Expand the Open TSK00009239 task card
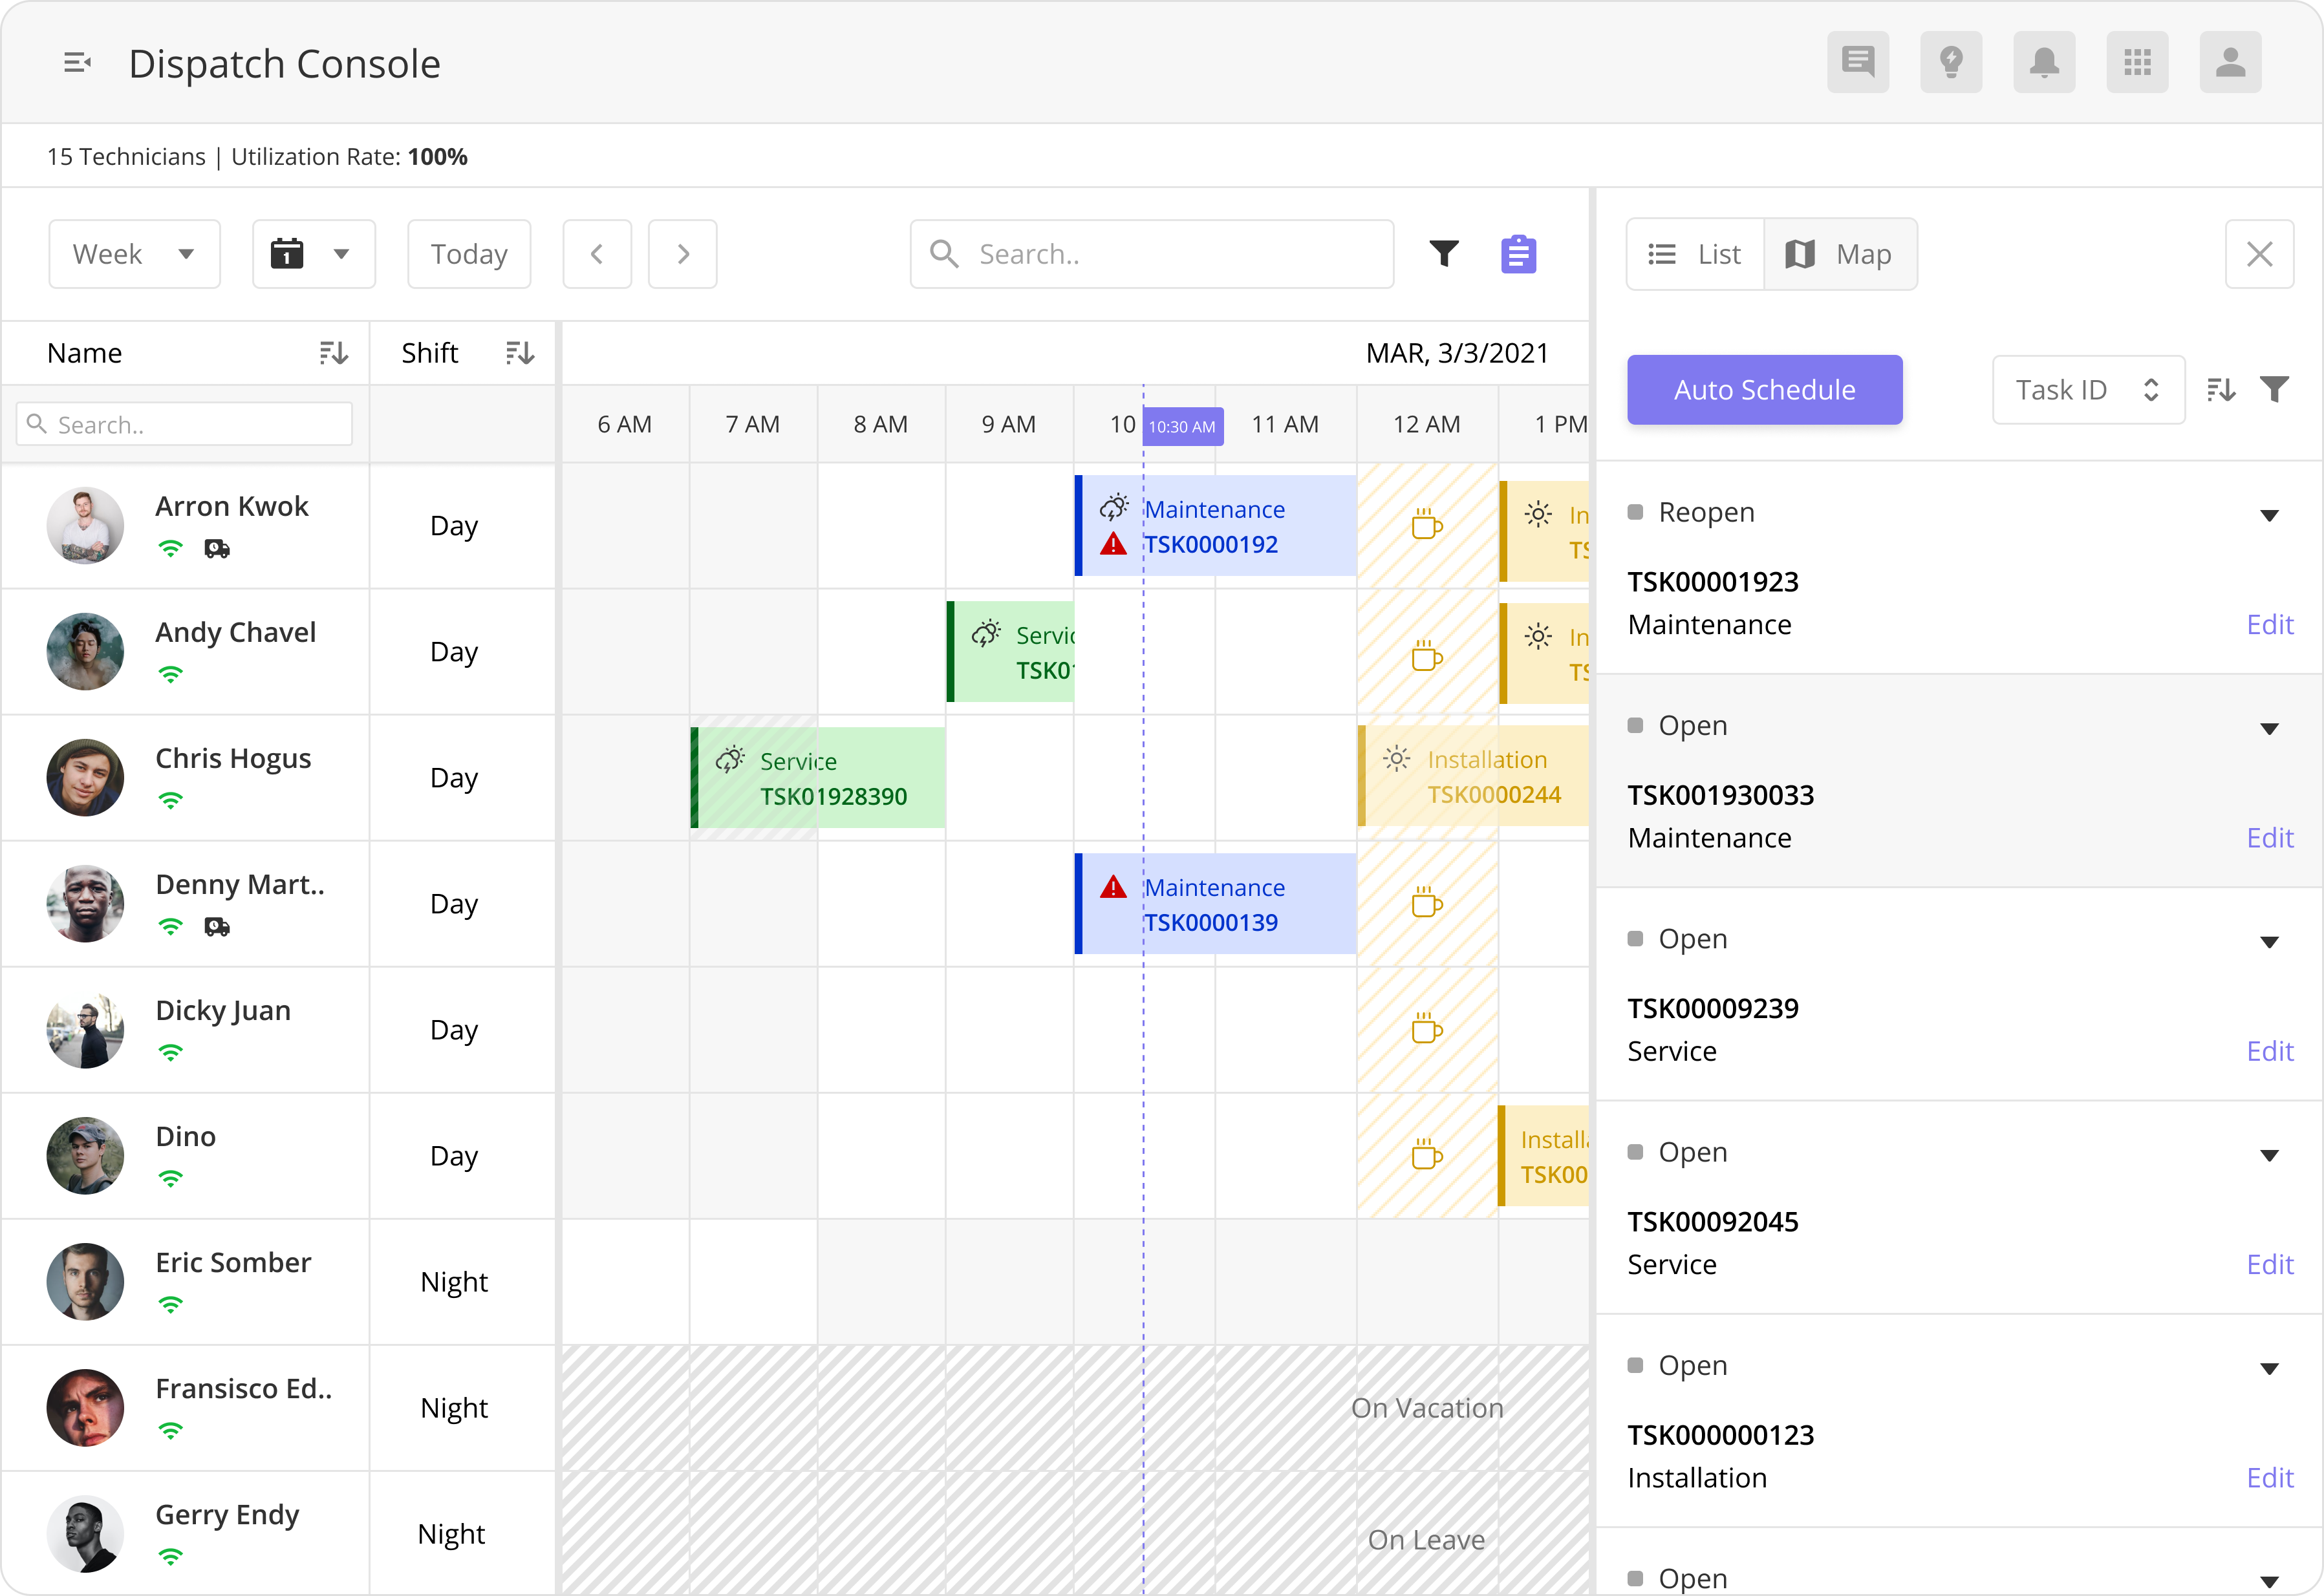The height and width of the screenshot is (1596, 2324). point(2270,942)
